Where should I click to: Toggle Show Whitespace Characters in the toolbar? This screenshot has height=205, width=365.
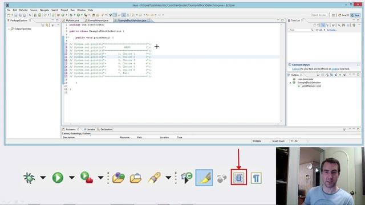128,15
